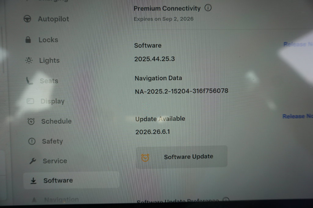Click the Locks padlock icon
The width and height of the screenshot is (313, 208).
point(28,40)
